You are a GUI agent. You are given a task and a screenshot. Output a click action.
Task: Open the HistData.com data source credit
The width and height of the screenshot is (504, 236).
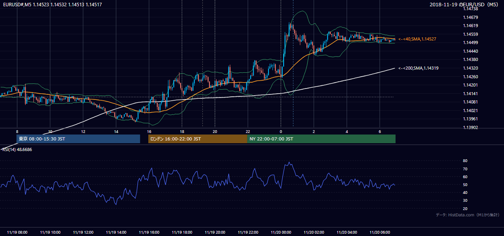[x=468, y=215]
